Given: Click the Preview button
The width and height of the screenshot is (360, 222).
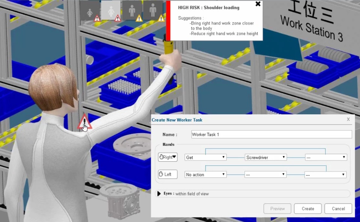Looking at the screenshot, I should (277, 208).
